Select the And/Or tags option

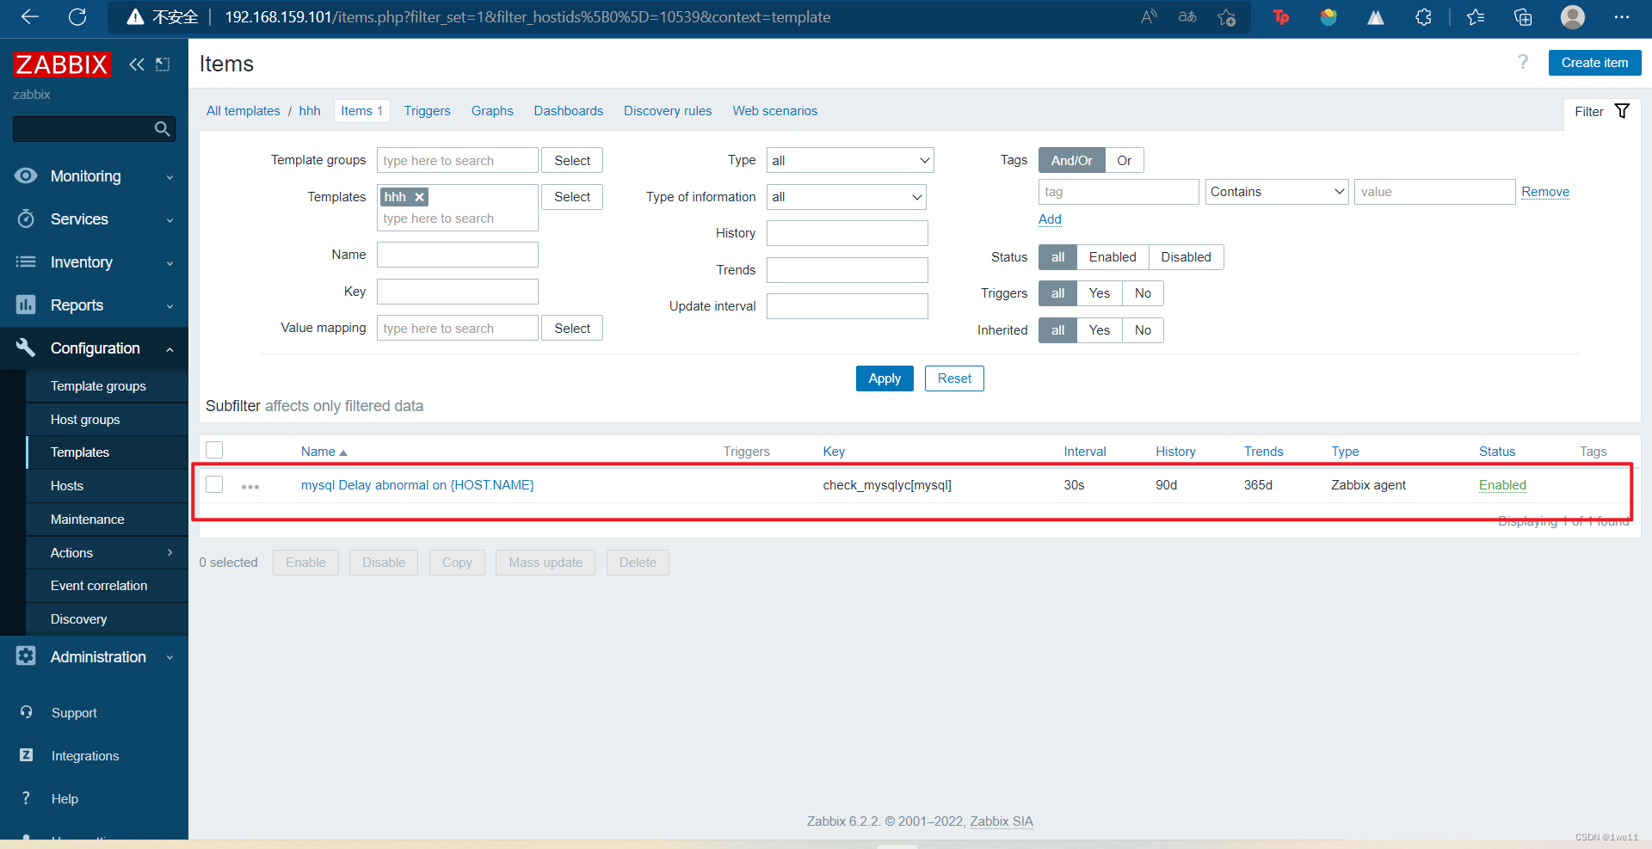pos(1071,161)
